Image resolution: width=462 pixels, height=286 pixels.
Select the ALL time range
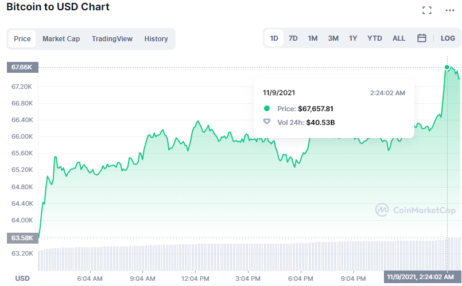click(399, 38)
